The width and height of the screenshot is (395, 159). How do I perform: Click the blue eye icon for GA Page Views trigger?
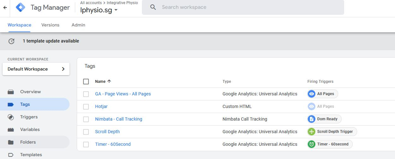coord(312,94)
